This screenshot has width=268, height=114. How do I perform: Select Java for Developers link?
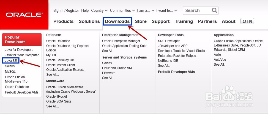[19, 50]
